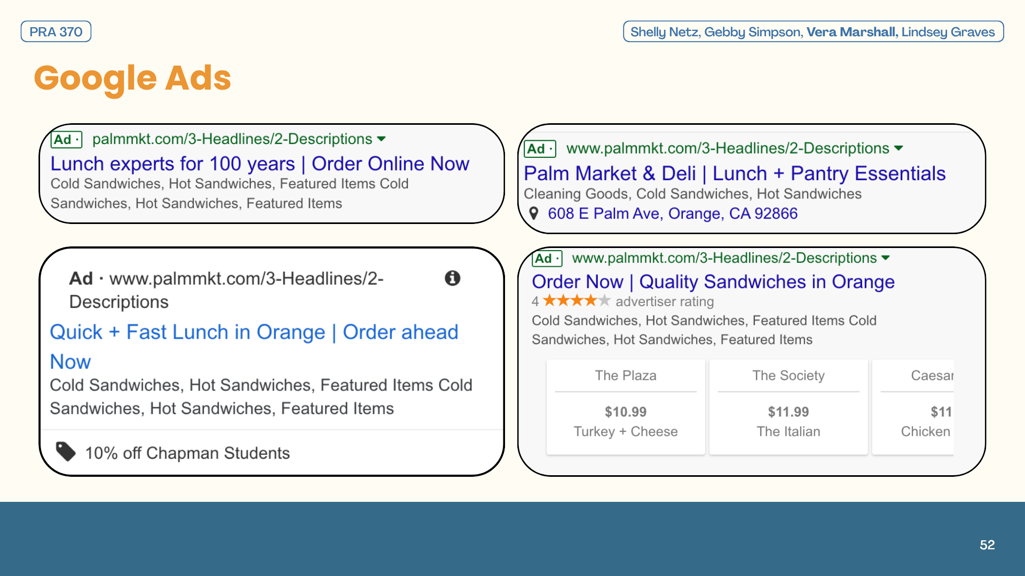Click the info icon on the Quick + Fast Lunch ad
This screenshot has width=1025, height=576.
(x=452, y=278)
